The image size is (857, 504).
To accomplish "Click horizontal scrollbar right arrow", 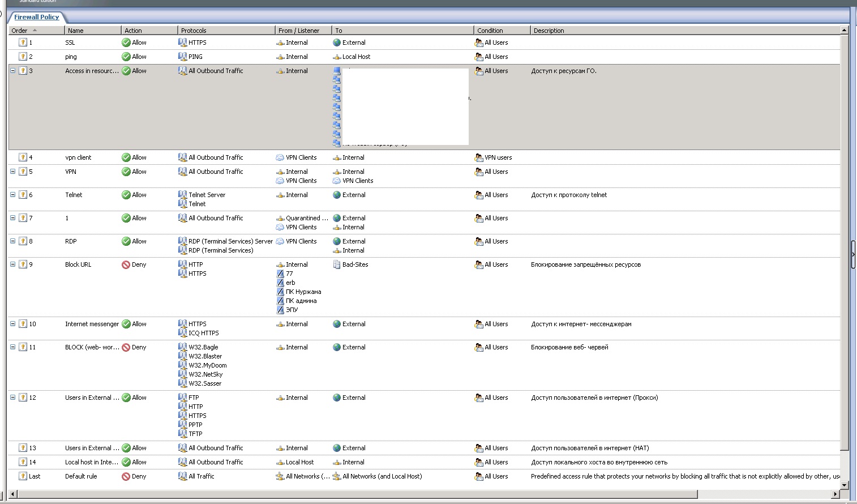I will click(835, 494).
